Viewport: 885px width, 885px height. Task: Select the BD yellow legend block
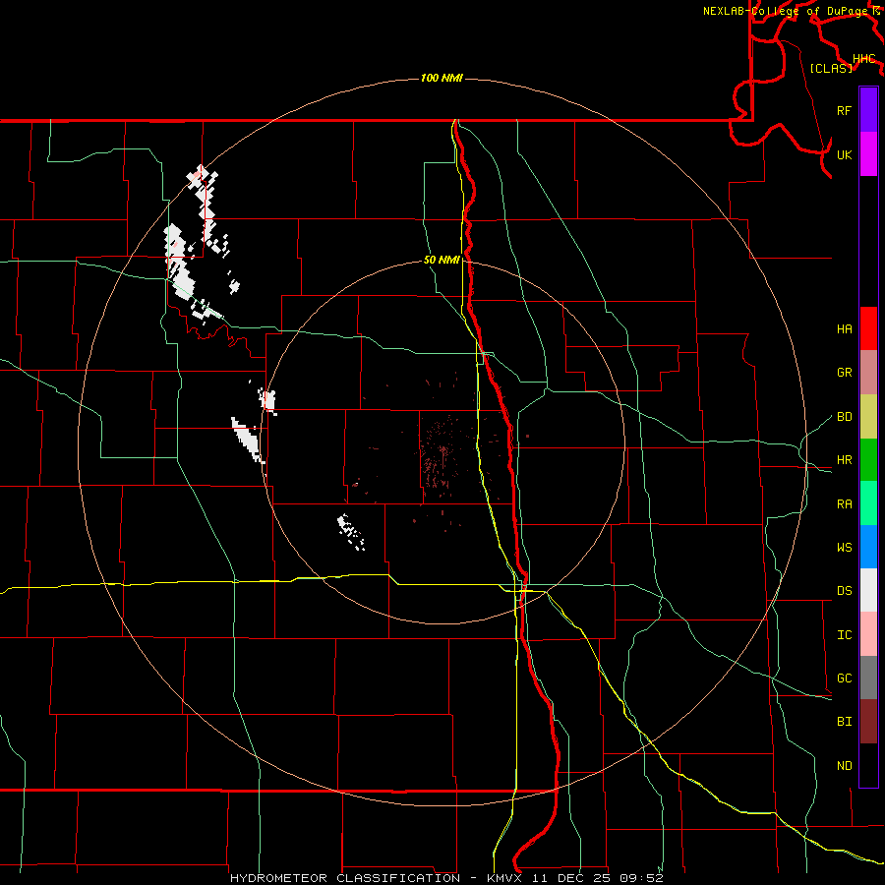(868, 416)
